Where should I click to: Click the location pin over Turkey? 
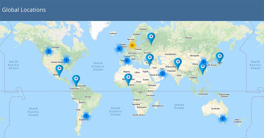pos(150,60)
